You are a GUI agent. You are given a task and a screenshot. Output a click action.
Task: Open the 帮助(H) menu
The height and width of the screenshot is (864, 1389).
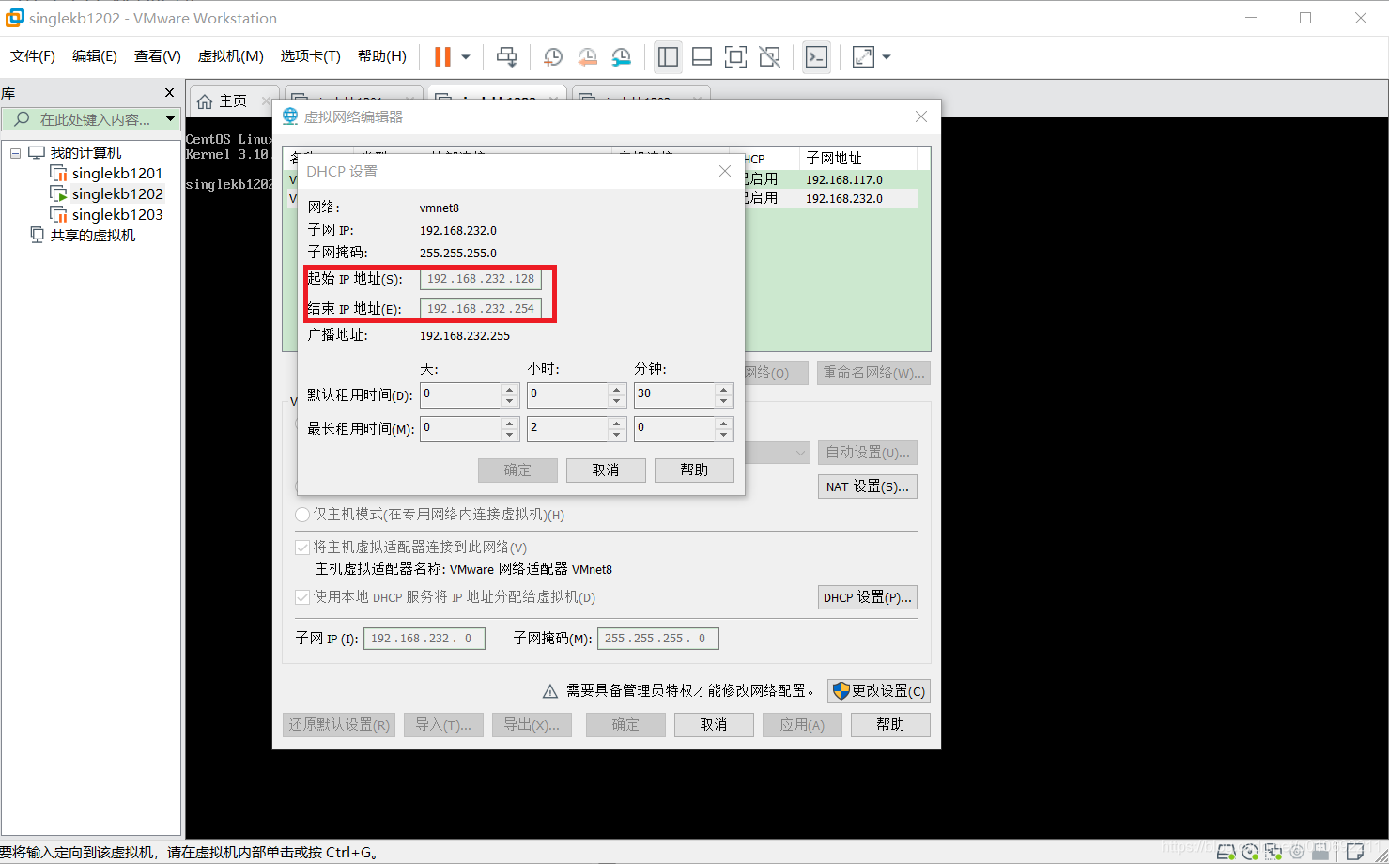(x=382, y=56)
